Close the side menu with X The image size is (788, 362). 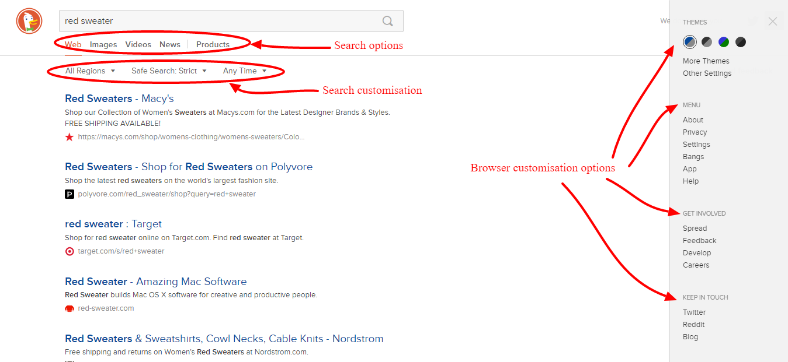click(x=773, y=22)
